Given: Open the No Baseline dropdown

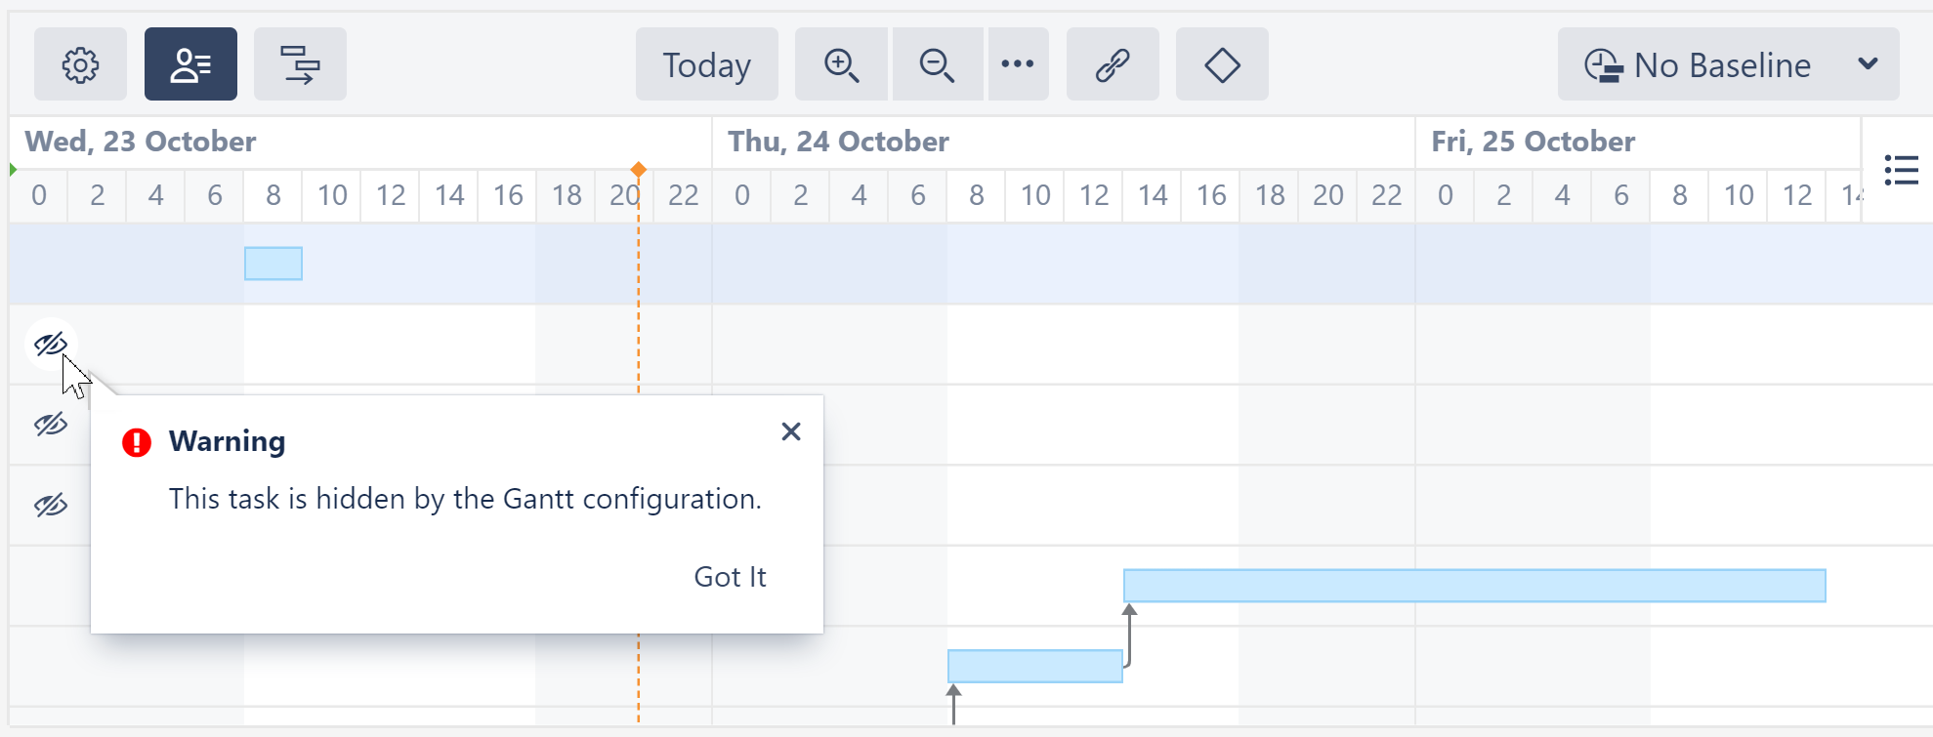Looking at the screenshot, I should click(x=1700, y=64).
